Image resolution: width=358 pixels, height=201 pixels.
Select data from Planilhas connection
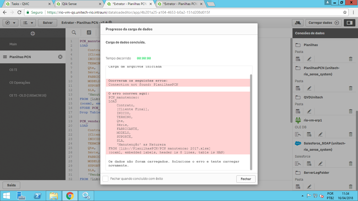pyautogui.click(x=298, y=59)
